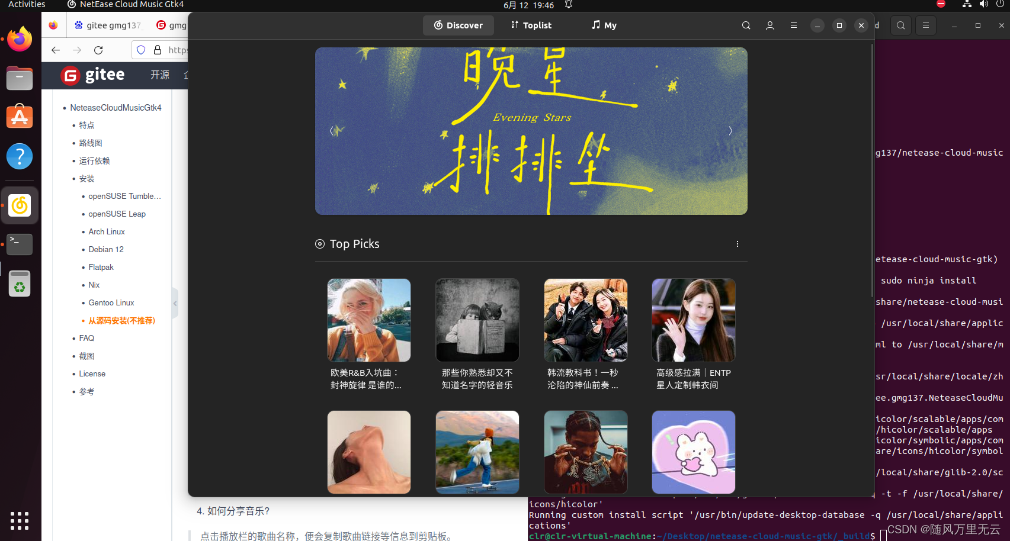Screen dimensions: 1010x541
Task: Open the rapper with chain playlist cover
Action: (586, 452)
